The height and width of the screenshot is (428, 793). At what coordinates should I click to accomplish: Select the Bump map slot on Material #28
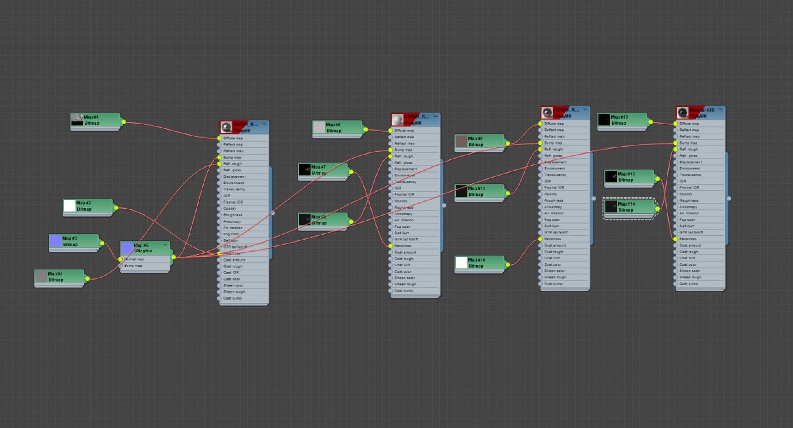pos(700,143)
